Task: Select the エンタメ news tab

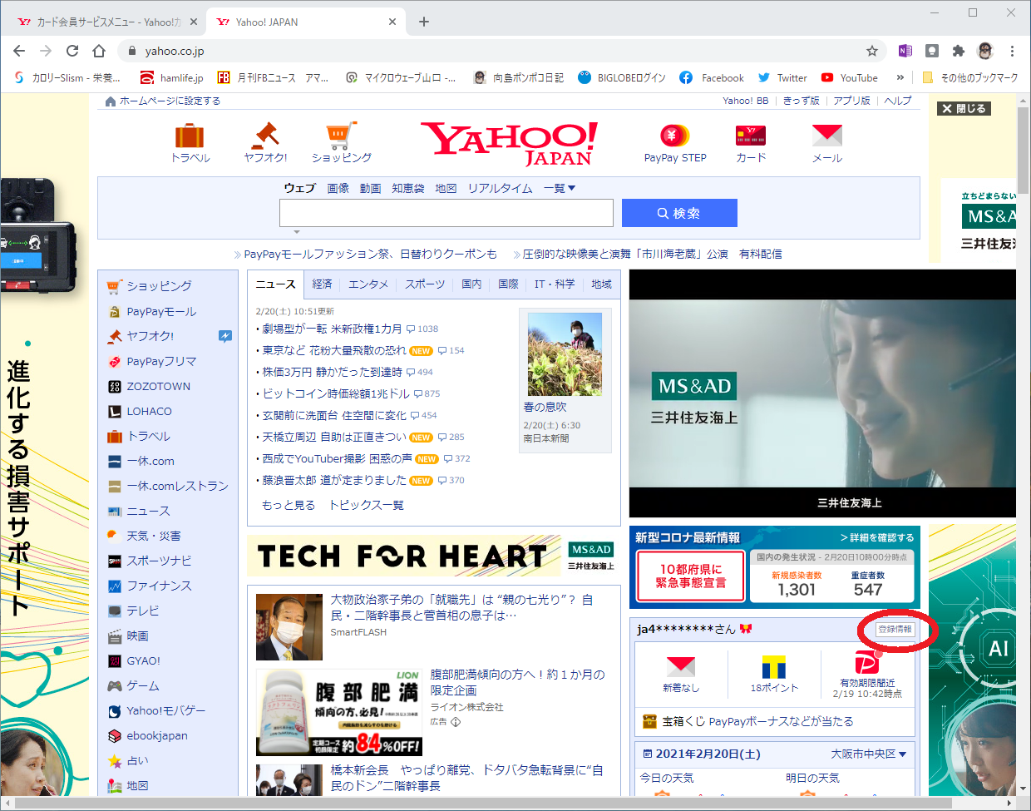Action: (368, 284)
